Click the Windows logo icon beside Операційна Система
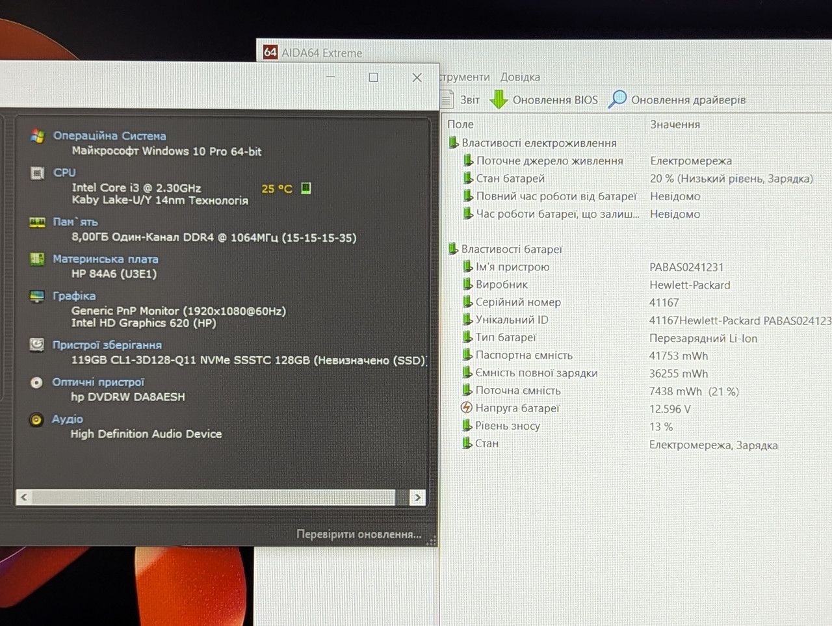Viewport: 832px width, 626px height. click(37, 136)
